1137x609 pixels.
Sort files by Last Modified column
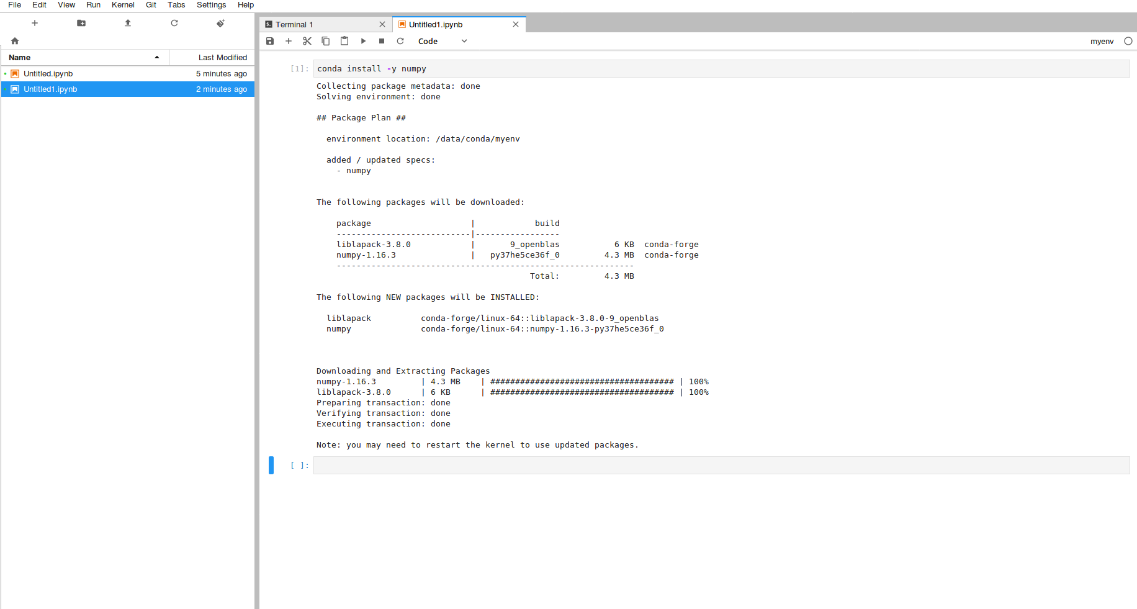click(222, 57)
